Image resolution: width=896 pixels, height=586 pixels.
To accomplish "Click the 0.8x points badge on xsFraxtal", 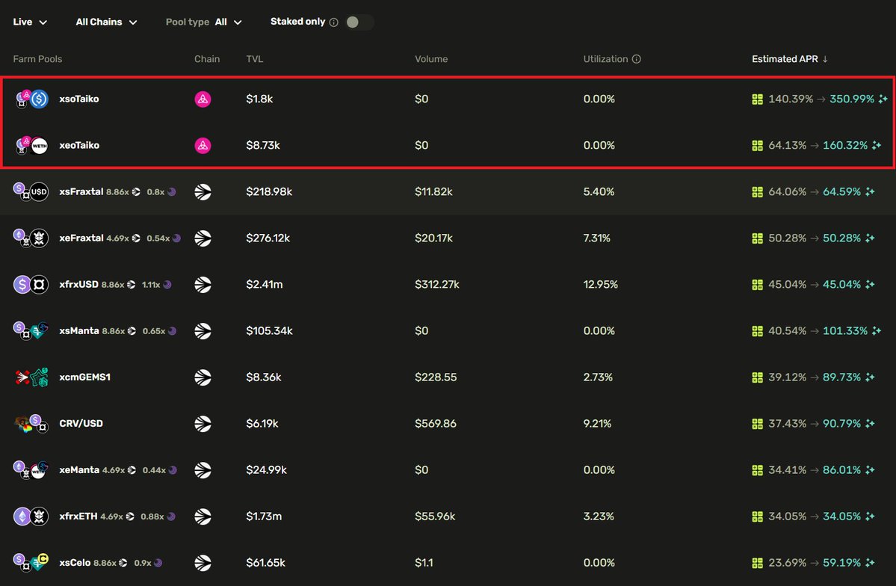I will pyautogui.click(x=161, y=192).
